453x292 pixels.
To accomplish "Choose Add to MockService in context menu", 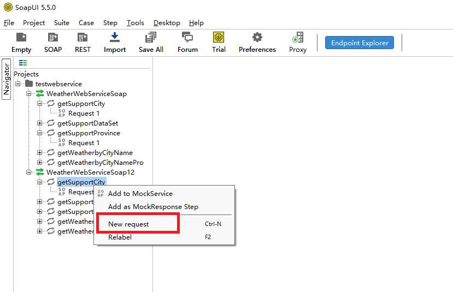I will pos(164,194).
